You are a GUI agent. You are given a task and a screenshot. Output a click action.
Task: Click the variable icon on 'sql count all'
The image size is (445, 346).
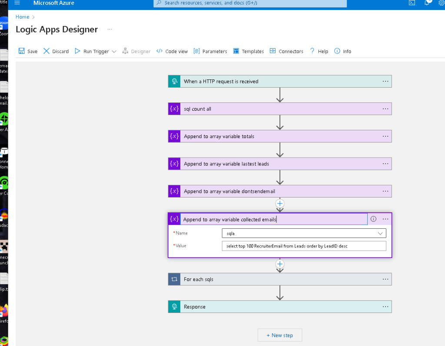pos(174,109)
